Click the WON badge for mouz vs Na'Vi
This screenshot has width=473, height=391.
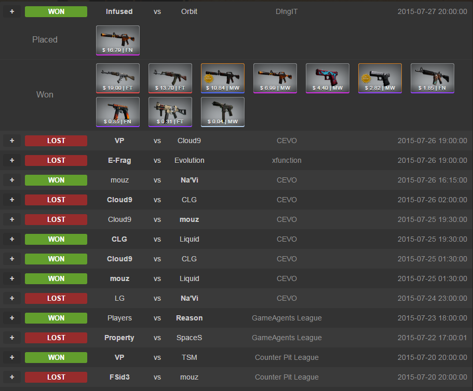click(x=56, y=180)
